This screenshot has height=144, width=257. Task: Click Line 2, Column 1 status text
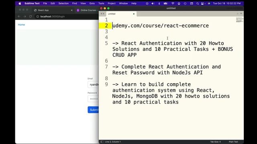click(x=113, y=142)
